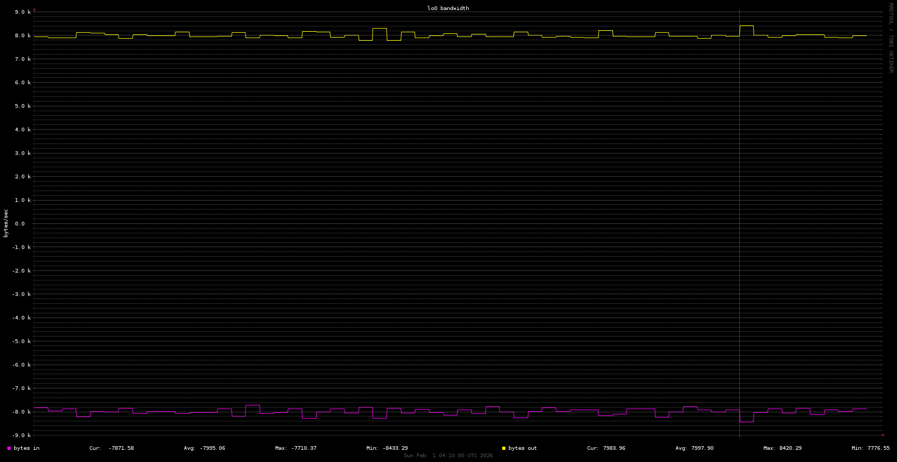
Task: Click the Sun Feb 1 04:10:00 UTC timestamp
Action: (448, 456)
